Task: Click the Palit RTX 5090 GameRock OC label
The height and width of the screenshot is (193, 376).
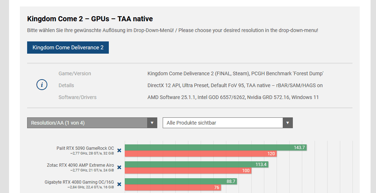Action: [x=85, y=148]
